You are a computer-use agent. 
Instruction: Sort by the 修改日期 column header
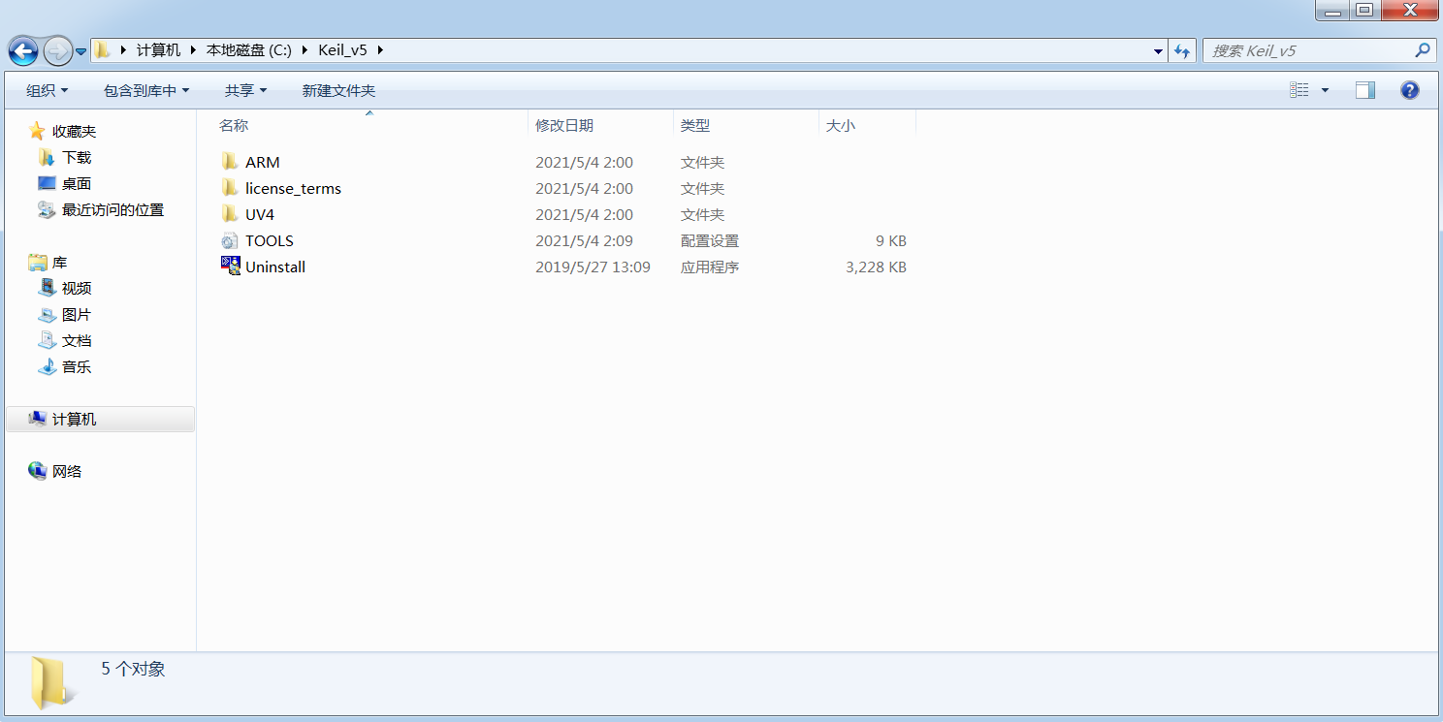tap(564, 126)
